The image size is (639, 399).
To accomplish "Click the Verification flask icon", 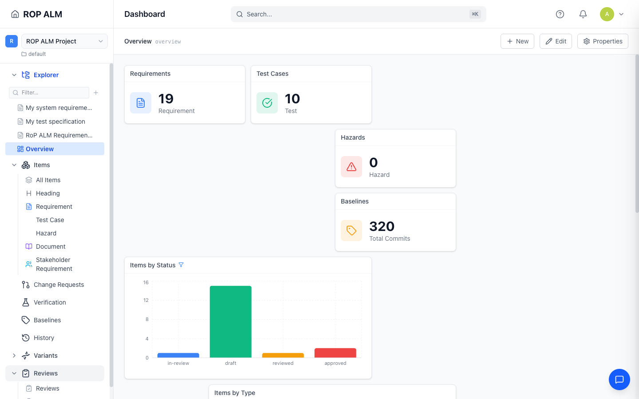I will pyautogui.click(x=26, y=302).
